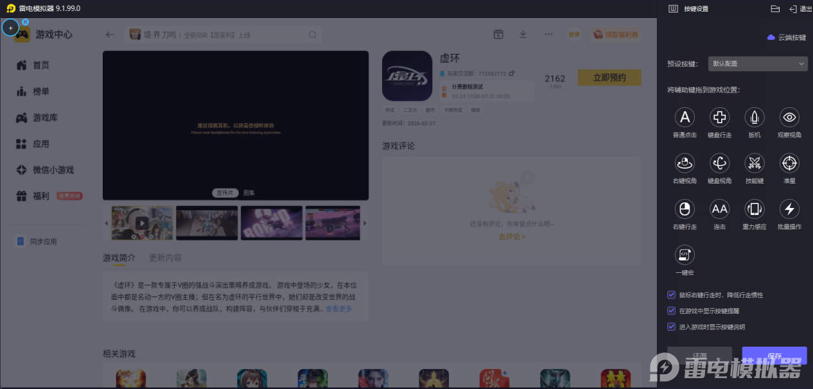The height and width of the screenshot is (389, 813).
Task: Select the 一键宏 macro script icon
Action: [685, 255]
